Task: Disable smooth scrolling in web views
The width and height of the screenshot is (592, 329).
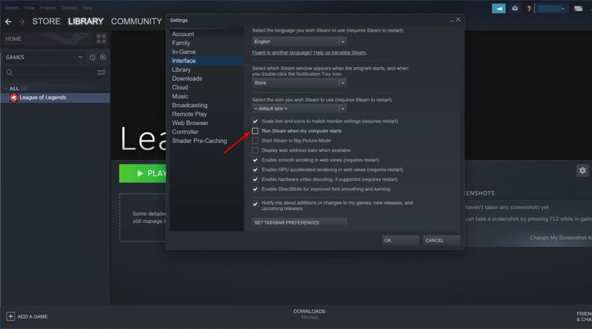Action: [255, 160]
